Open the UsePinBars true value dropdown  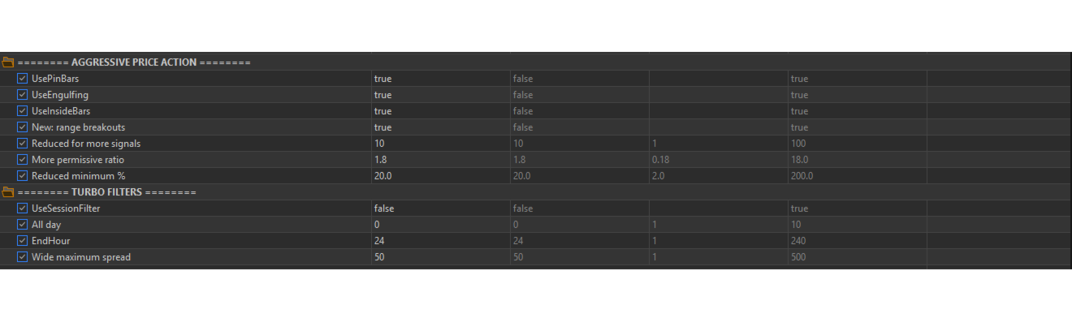pos(439,79)
